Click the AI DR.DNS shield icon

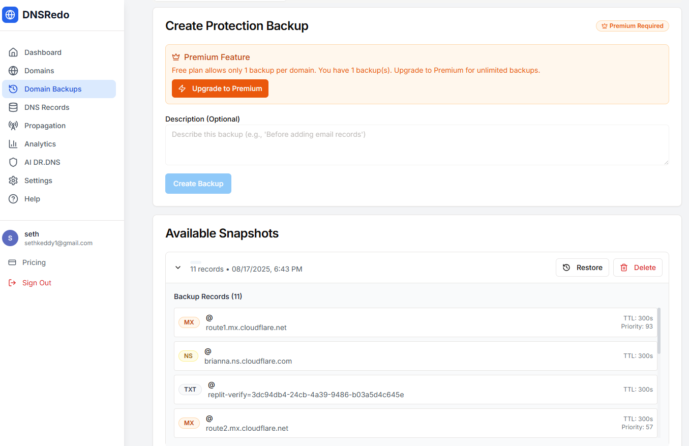tap(13, 162)
